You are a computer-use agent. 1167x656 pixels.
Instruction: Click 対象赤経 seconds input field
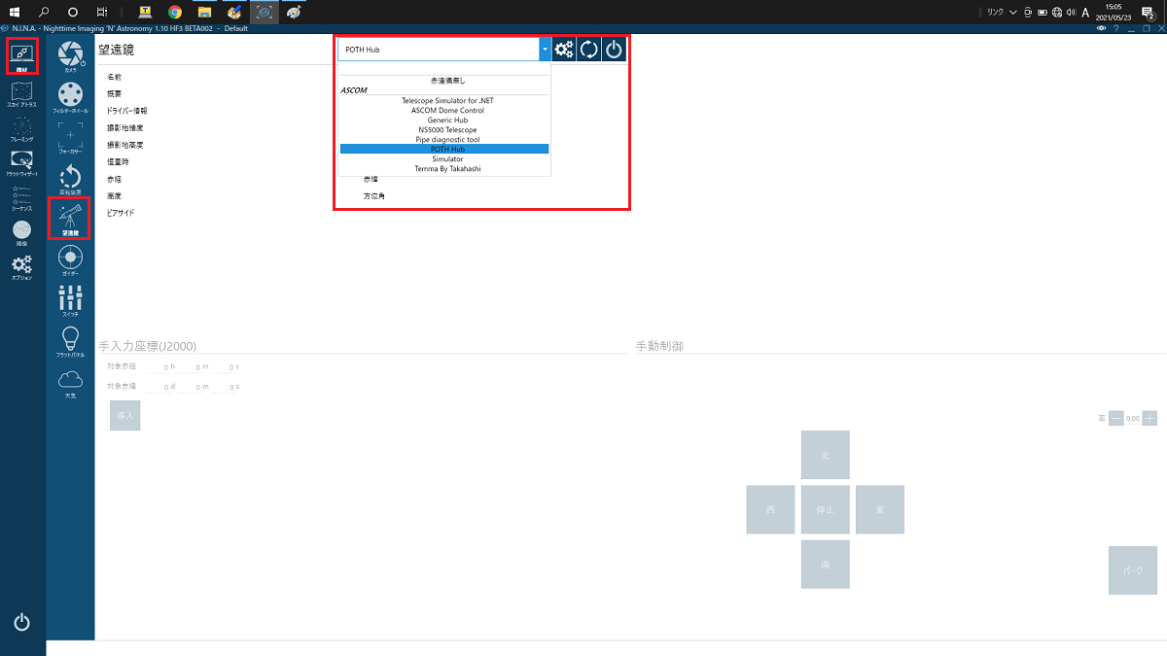coord(224,366)
